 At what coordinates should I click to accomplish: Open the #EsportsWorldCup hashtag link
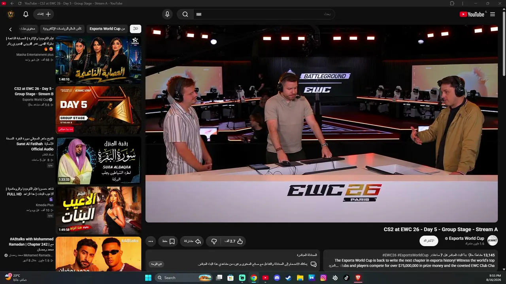point(413,255)
